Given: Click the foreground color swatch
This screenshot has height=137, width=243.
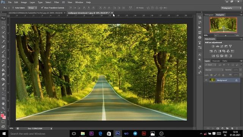Looking at the screenshot, I should (2, 116).
